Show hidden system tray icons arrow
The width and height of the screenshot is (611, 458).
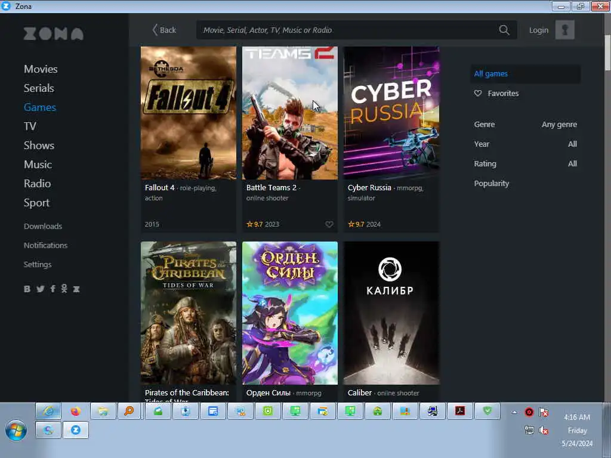coord(514,413)
